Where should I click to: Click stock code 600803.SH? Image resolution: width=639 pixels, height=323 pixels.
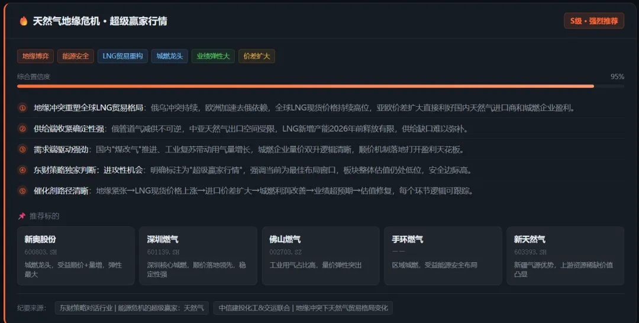tap(41, 252)
